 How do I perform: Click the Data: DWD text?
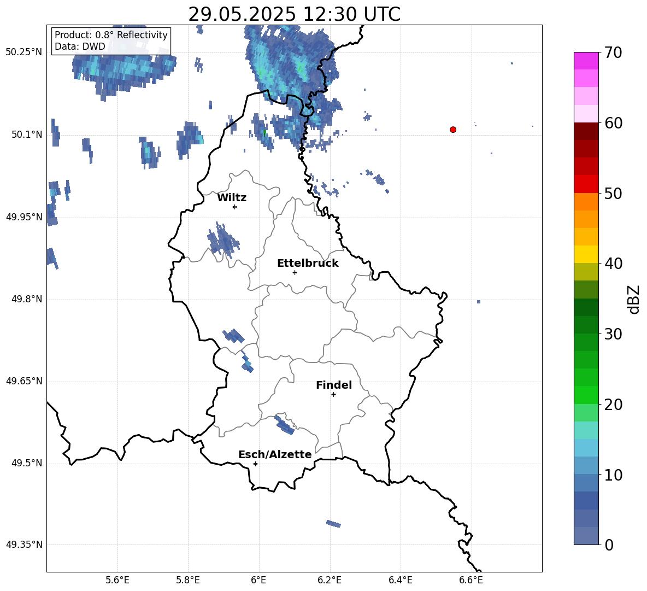click(80, 46)
